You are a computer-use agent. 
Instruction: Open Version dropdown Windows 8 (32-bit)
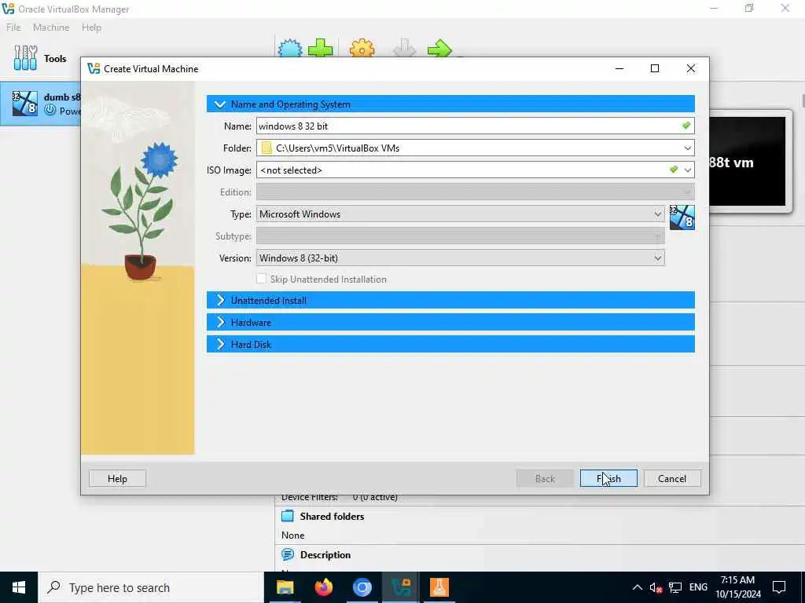pos(461,258)
